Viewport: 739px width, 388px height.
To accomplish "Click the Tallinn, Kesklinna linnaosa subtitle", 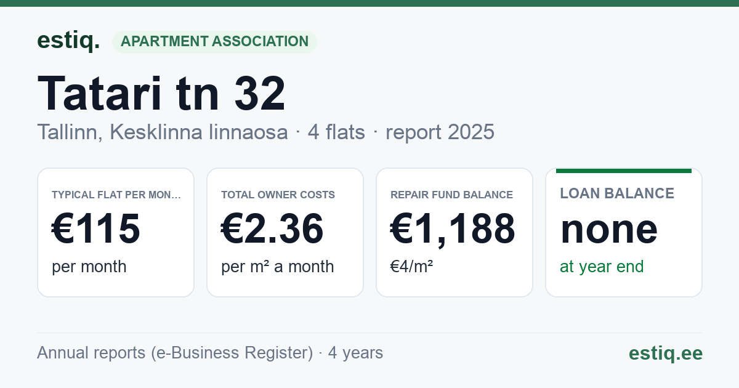I will [x=163, y=132].
